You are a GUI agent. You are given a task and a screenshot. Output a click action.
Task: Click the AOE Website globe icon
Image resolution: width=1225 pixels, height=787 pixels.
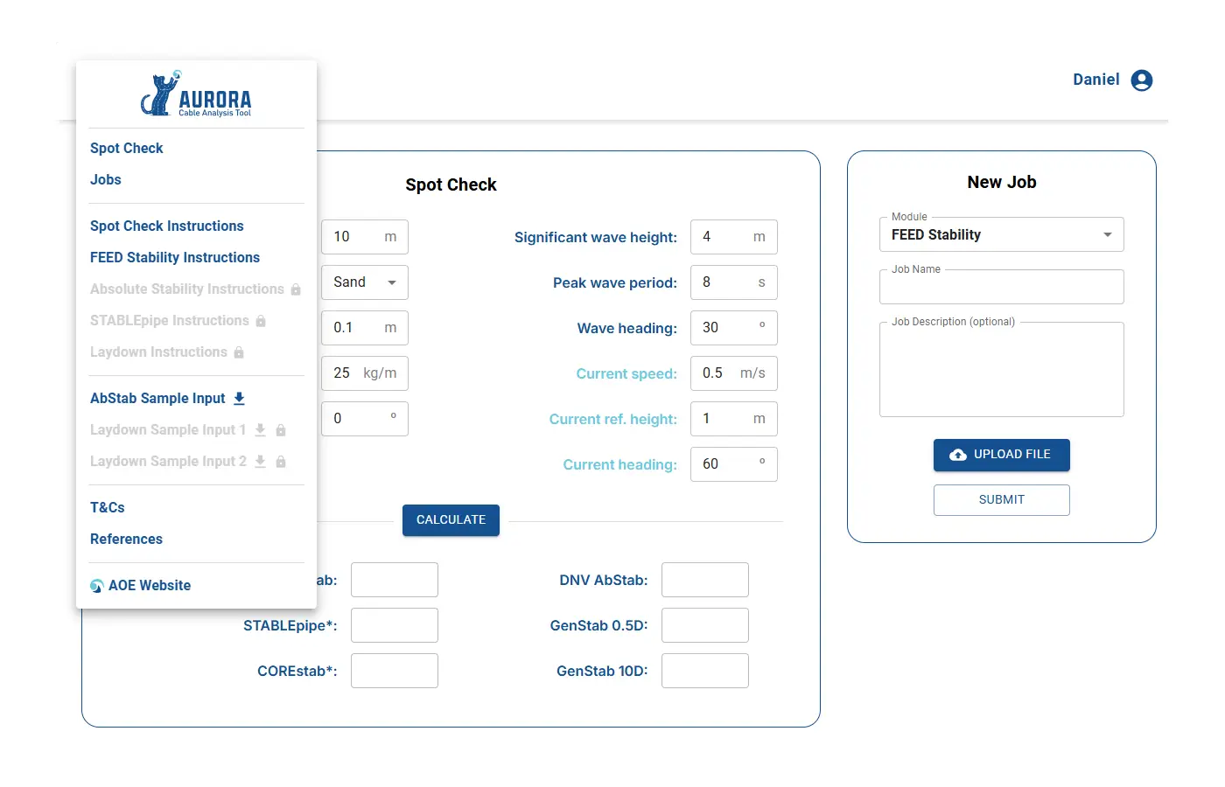97,586
